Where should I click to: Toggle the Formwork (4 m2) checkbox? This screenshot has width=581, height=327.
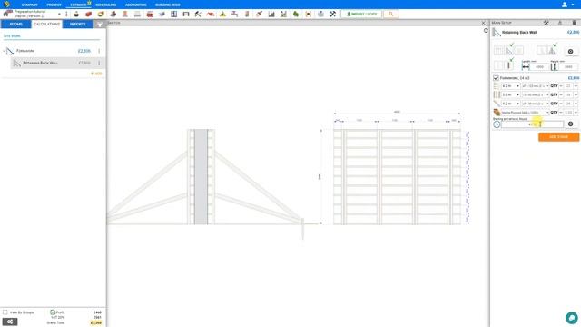tap(497, 78)
